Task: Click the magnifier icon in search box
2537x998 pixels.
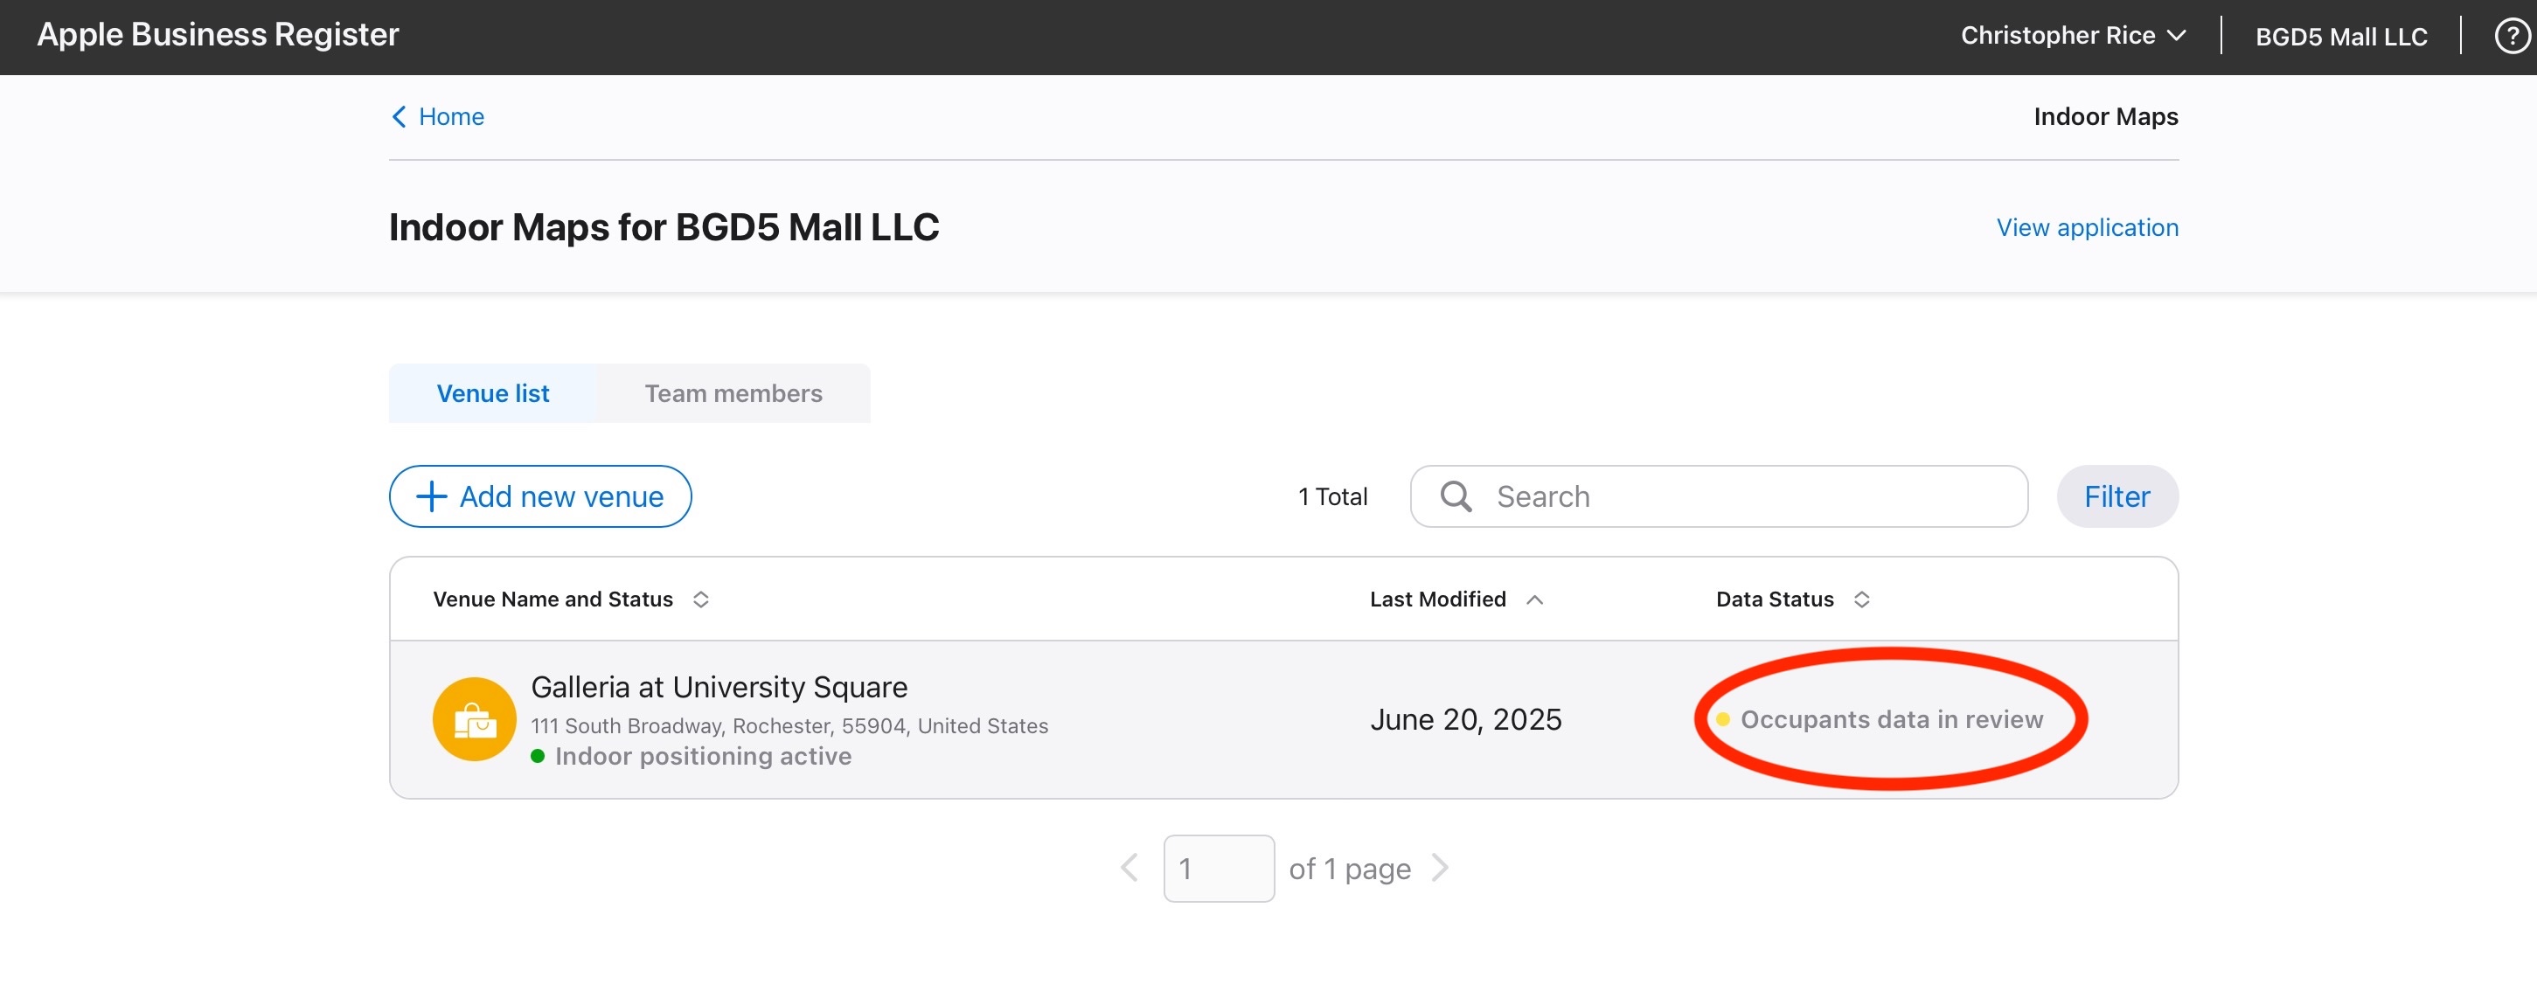Action: [1456, 496]
